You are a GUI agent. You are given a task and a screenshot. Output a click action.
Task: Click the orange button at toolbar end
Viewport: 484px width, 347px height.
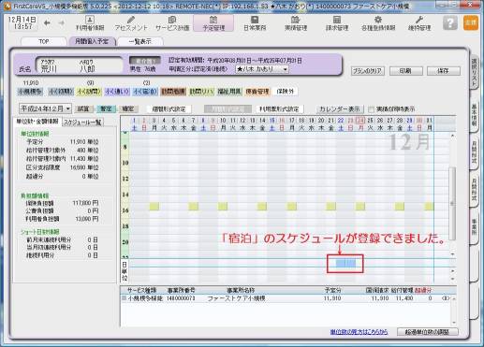point(471,23)
